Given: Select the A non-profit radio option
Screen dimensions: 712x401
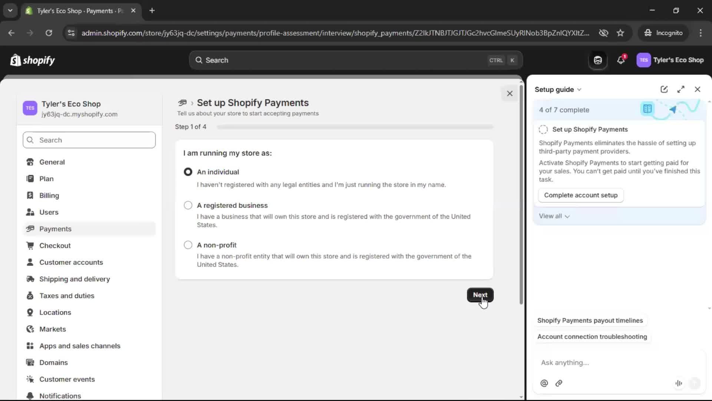Looking at the screenshot, I should (x=188, y=245).
